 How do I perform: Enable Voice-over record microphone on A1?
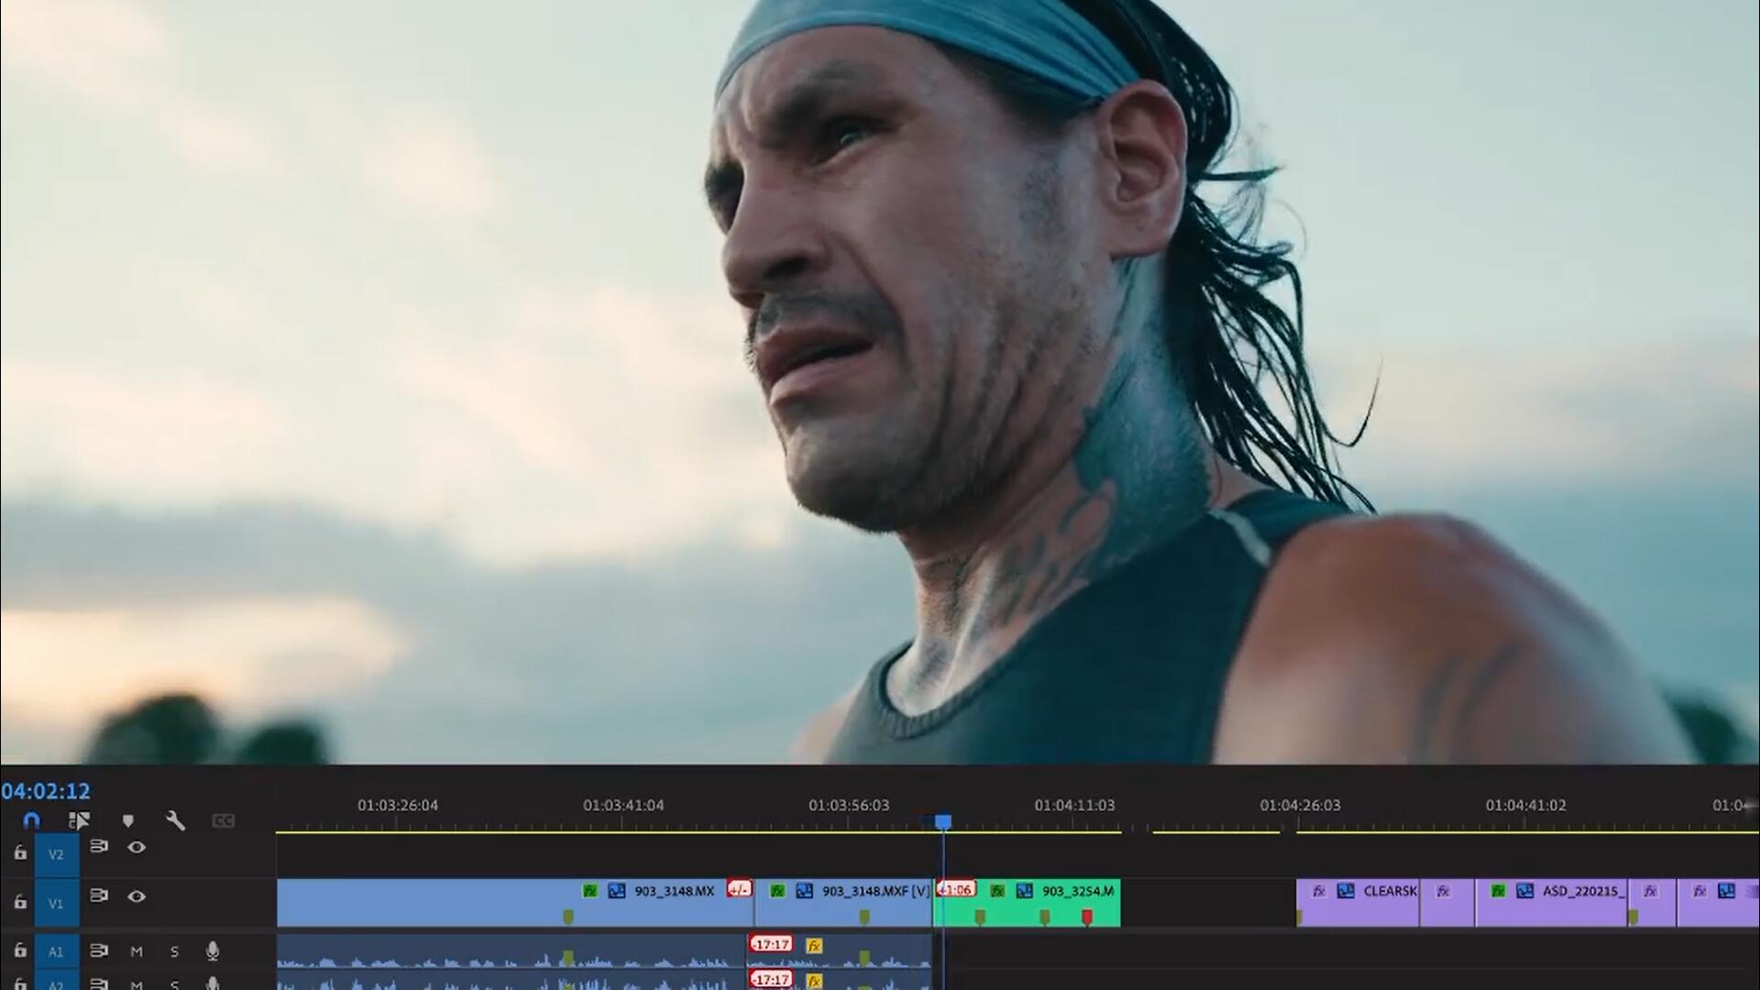click(213, 951)
